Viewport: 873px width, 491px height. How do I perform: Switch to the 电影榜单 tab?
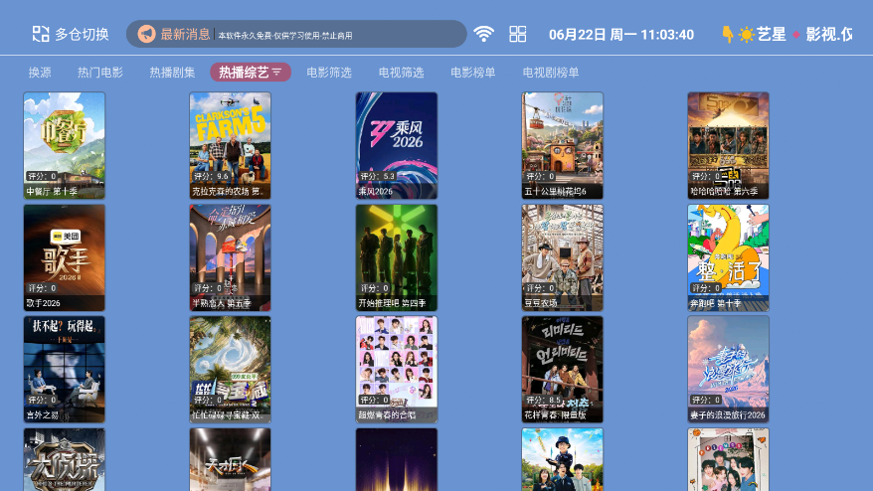point(472,73)
